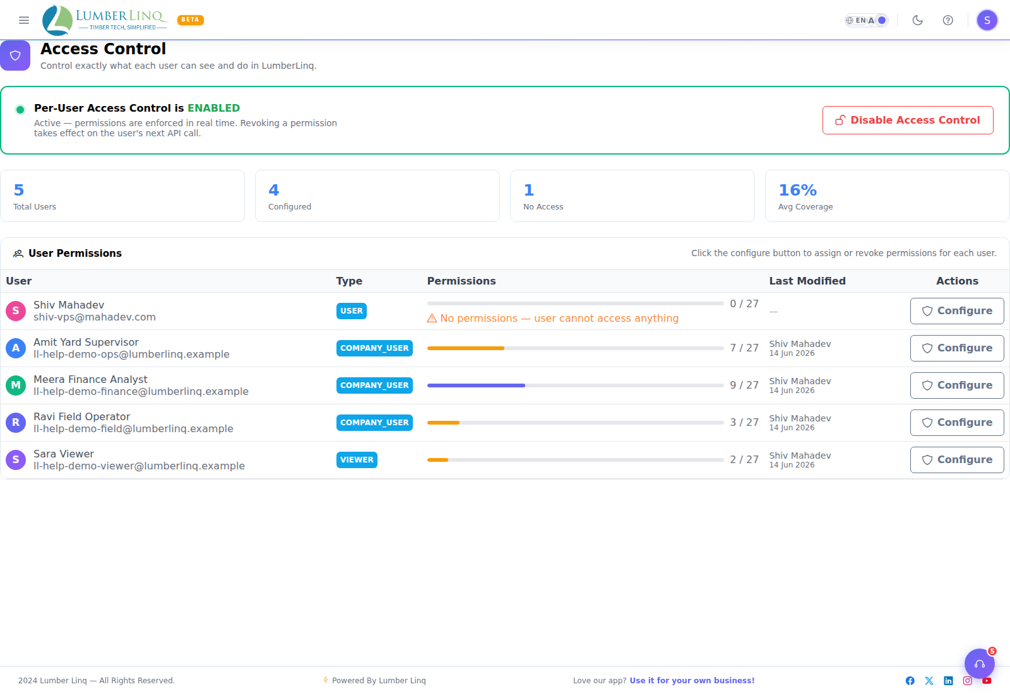Click the Type column header
Screen dimensions: 1010x694
coord(349,281)
